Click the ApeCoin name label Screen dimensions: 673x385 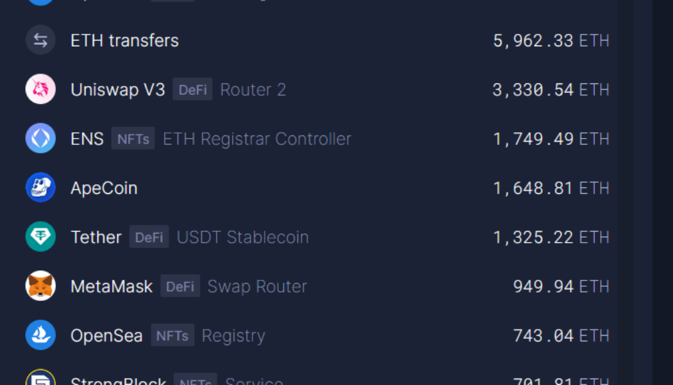[104, 187]
